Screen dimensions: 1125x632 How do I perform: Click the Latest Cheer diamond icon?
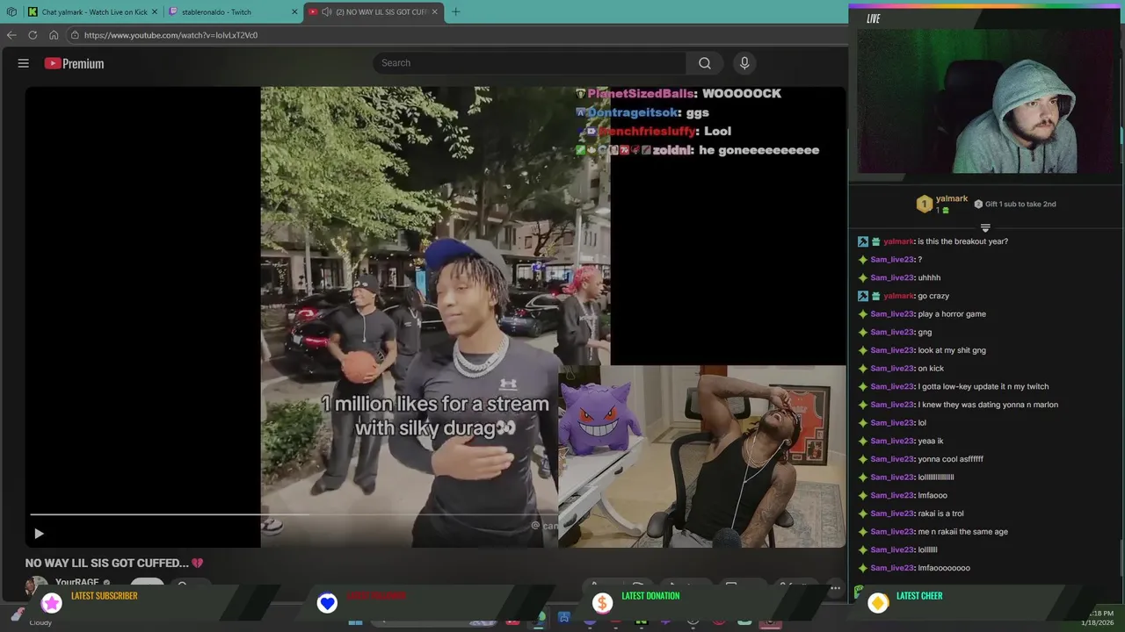coord(877,602)
